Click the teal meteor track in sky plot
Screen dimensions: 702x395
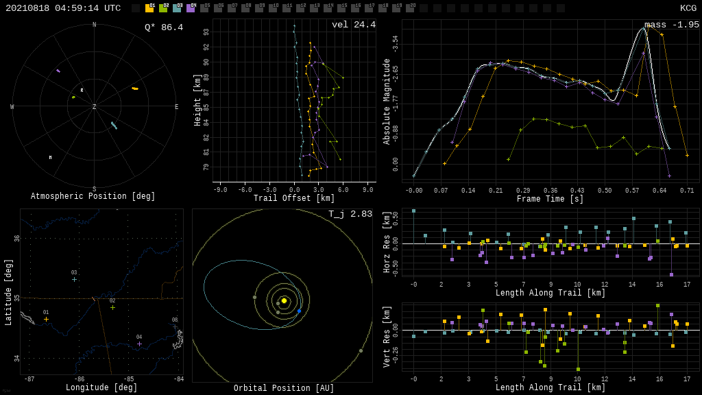114,125
